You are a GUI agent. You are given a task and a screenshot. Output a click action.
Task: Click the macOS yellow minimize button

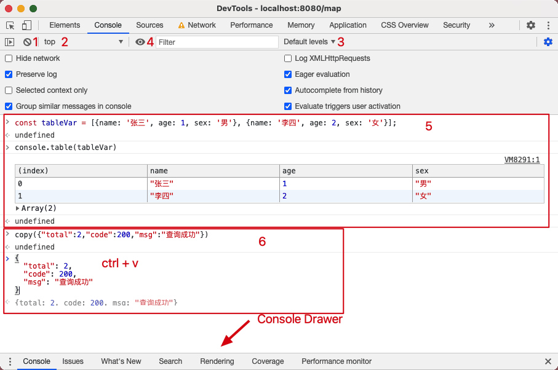(21, 9)
